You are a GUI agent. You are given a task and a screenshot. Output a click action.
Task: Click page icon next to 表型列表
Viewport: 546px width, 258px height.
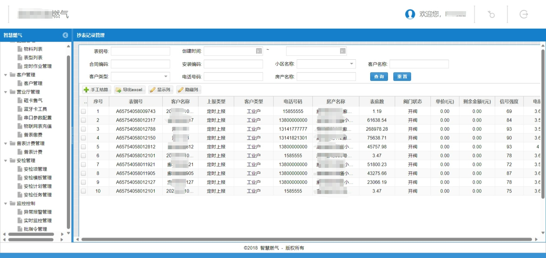[x=20, y=58]
